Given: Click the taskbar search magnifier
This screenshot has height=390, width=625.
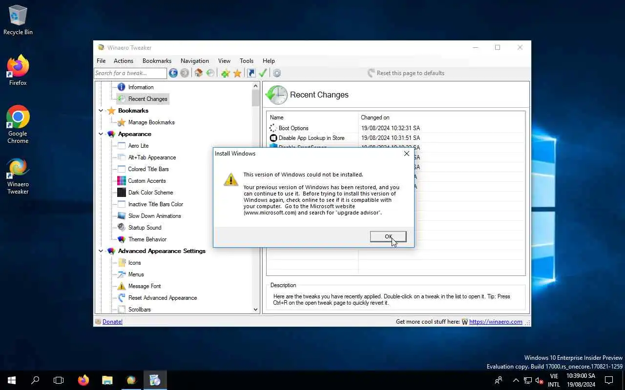Looking at the screenshot, I should click(35, 380).
